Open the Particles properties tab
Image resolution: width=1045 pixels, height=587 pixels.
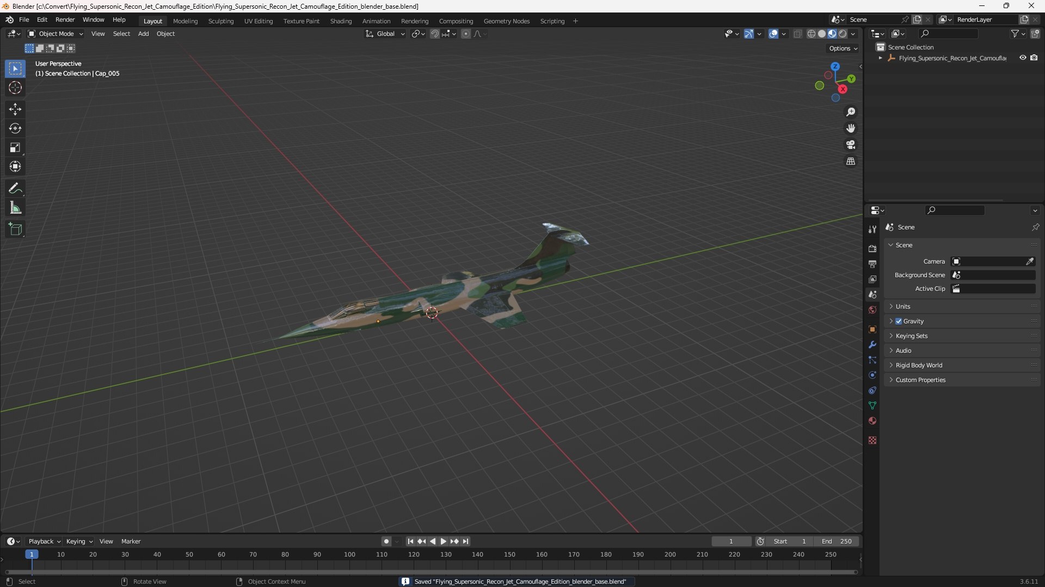coord(872,360)
